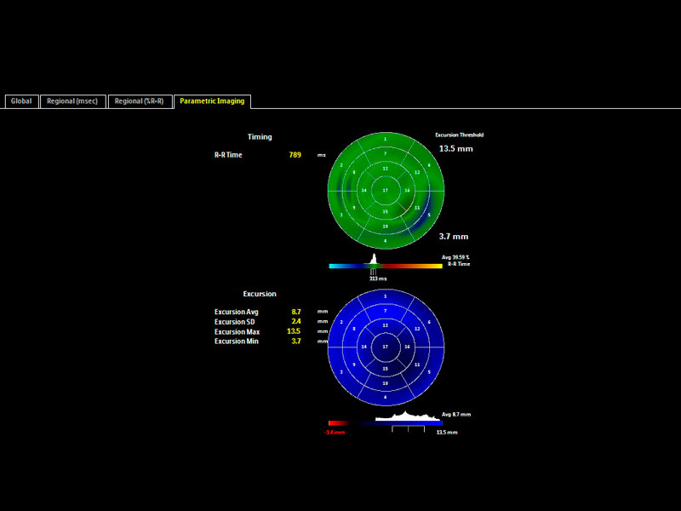Screen dimensions: 681x511
Task: Click the Excursion section heading
Action: pyautogui.click(x=260, y=294)
